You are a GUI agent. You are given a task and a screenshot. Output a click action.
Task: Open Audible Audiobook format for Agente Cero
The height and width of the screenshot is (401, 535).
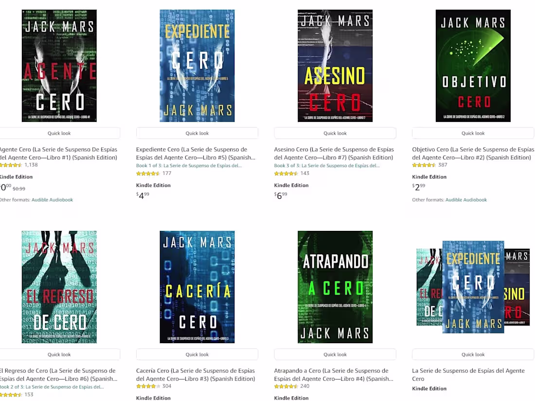52,200
